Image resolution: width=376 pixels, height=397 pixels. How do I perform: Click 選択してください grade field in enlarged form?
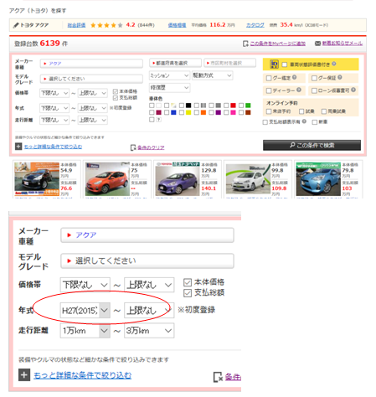[147, 260]
